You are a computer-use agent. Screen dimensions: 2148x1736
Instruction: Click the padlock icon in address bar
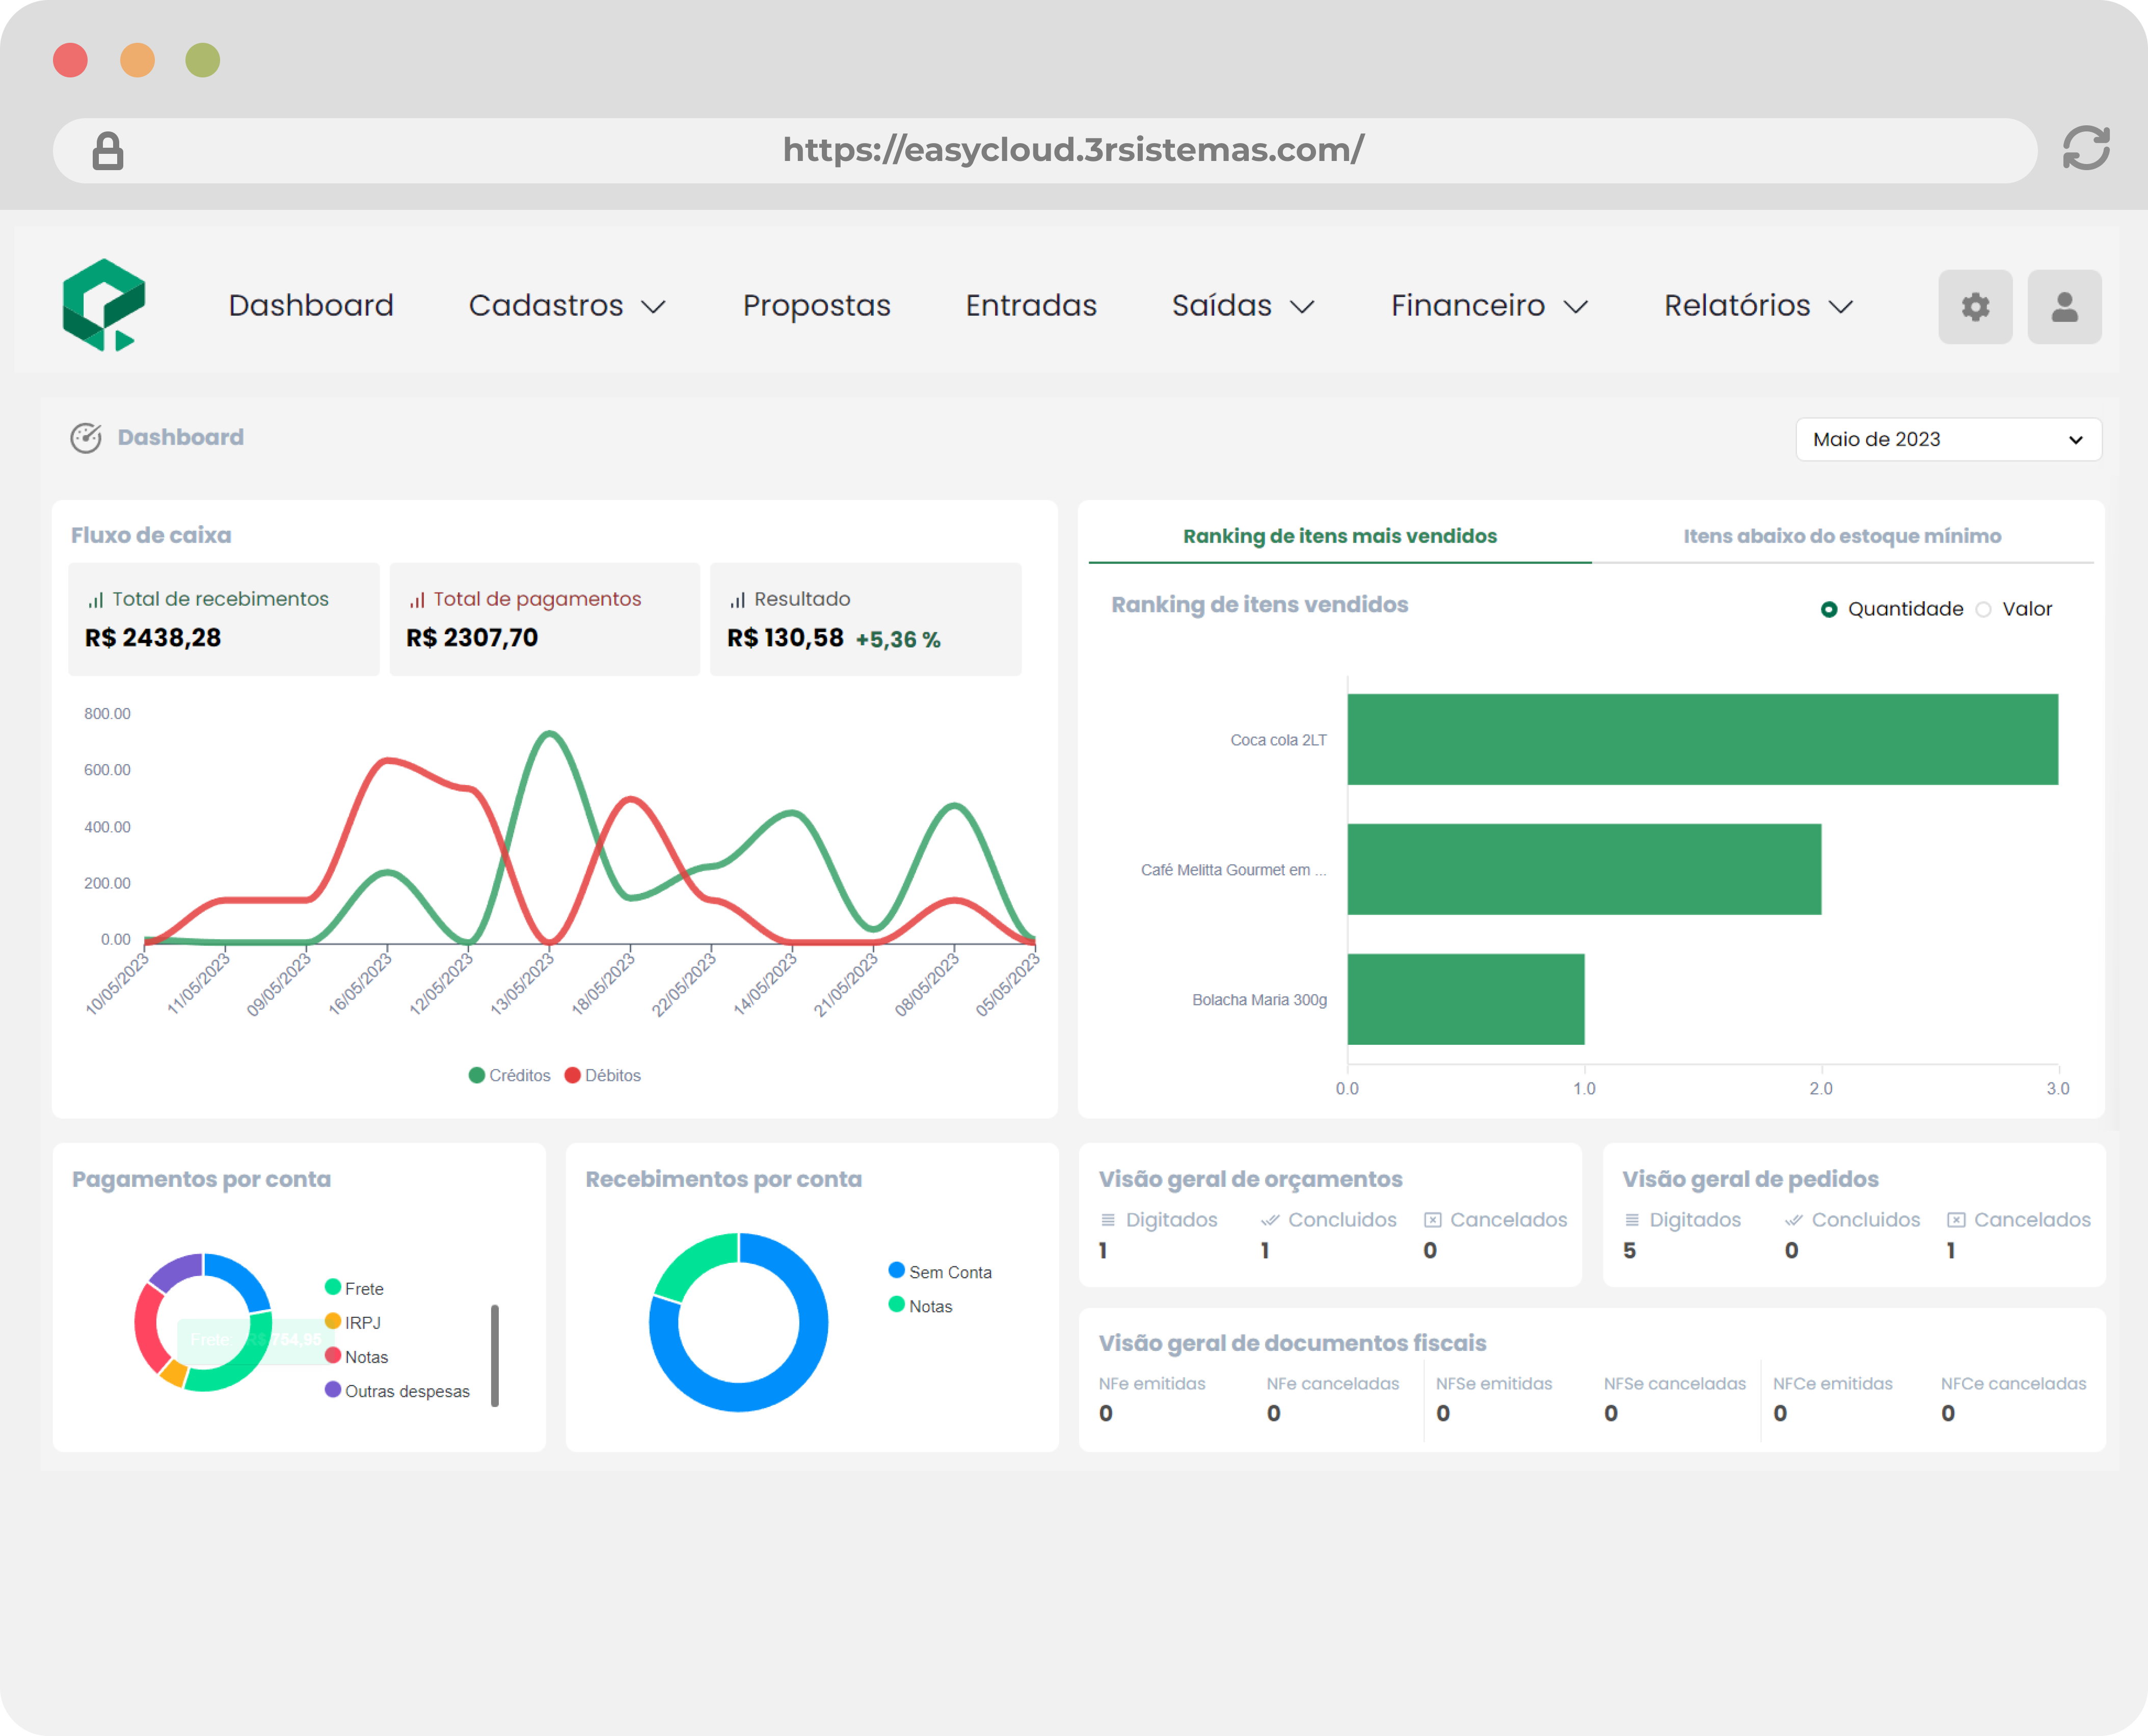pyautogui.click(x=108, y=151)
